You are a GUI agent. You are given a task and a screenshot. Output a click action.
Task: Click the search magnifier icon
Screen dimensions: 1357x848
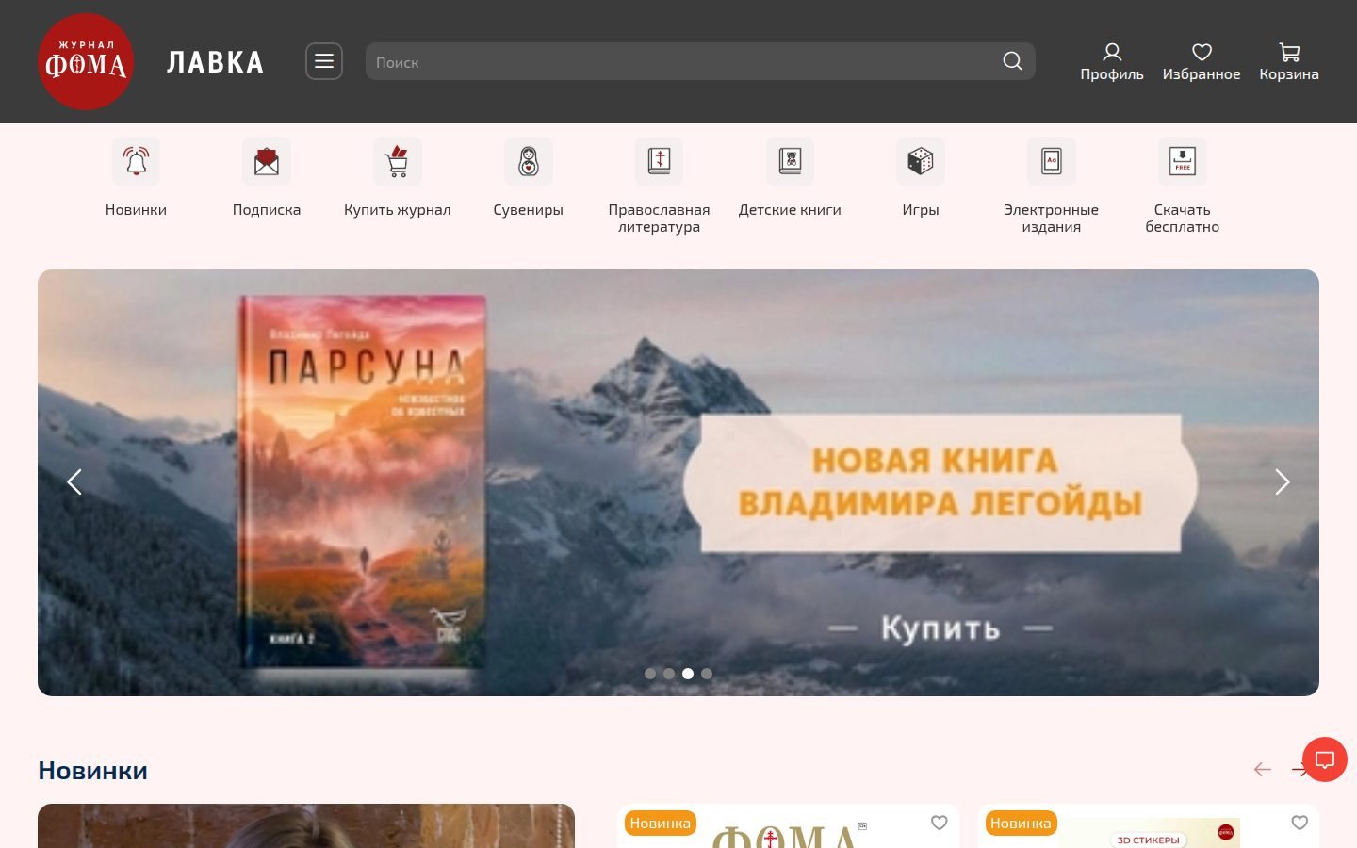pyautogui.click(x=1012, y=61)
